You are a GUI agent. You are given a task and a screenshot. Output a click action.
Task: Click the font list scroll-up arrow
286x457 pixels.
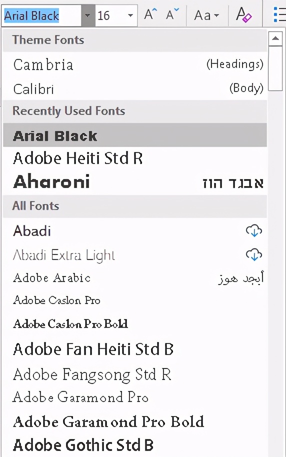click(x=275, y=38)
